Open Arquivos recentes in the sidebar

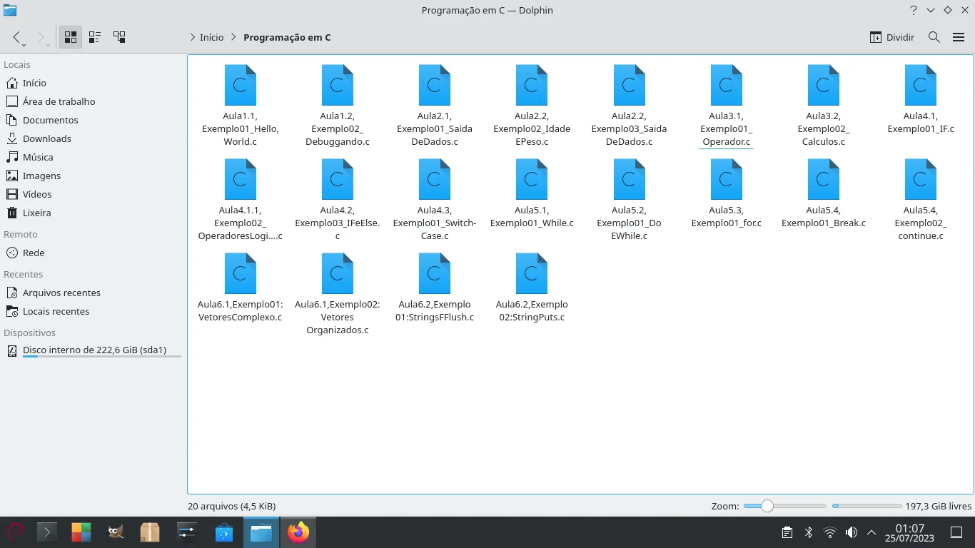(x=61, y=293)
